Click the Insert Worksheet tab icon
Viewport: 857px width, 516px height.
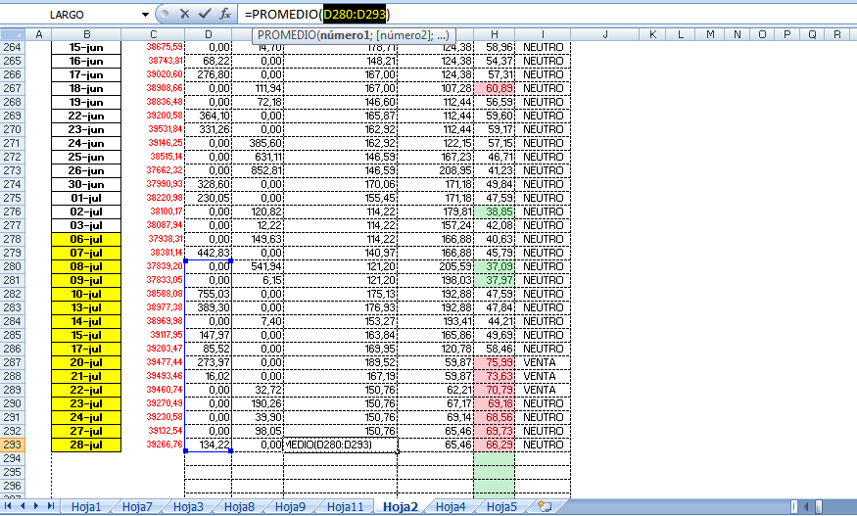pos(545,506)
